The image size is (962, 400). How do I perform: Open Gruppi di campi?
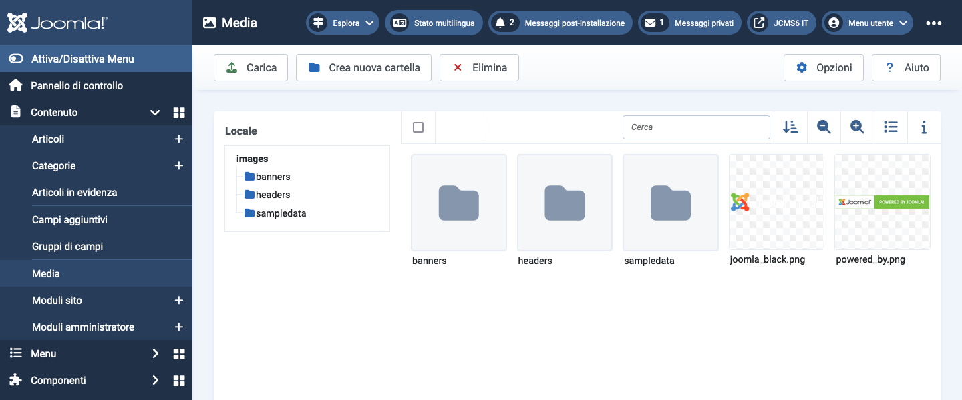[67, 247]
